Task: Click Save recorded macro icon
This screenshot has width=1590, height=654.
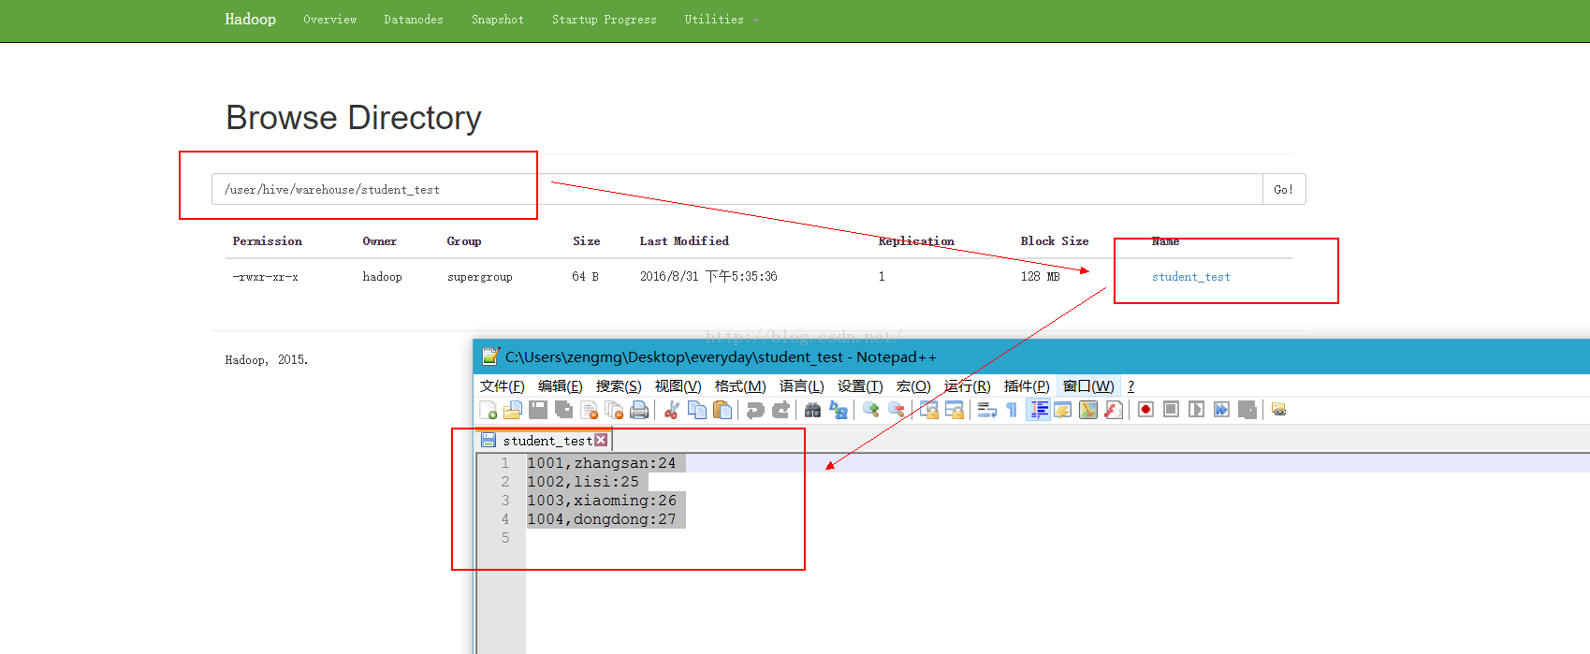Action: [1247, 410]
